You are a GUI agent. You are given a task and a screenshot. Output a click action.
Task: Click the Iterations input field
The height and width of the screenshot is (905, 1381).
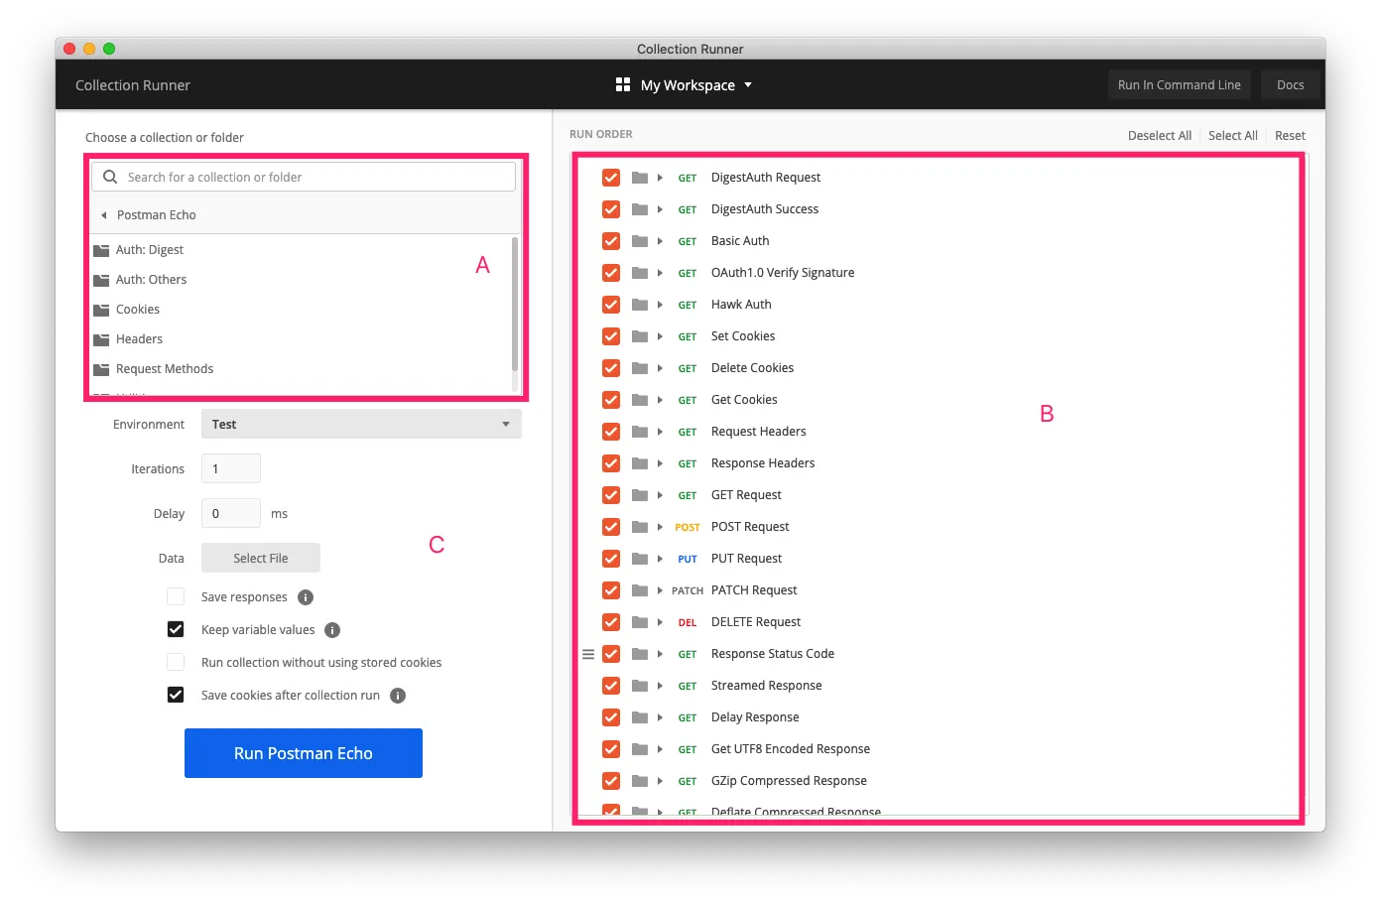(x=231, y=468)
